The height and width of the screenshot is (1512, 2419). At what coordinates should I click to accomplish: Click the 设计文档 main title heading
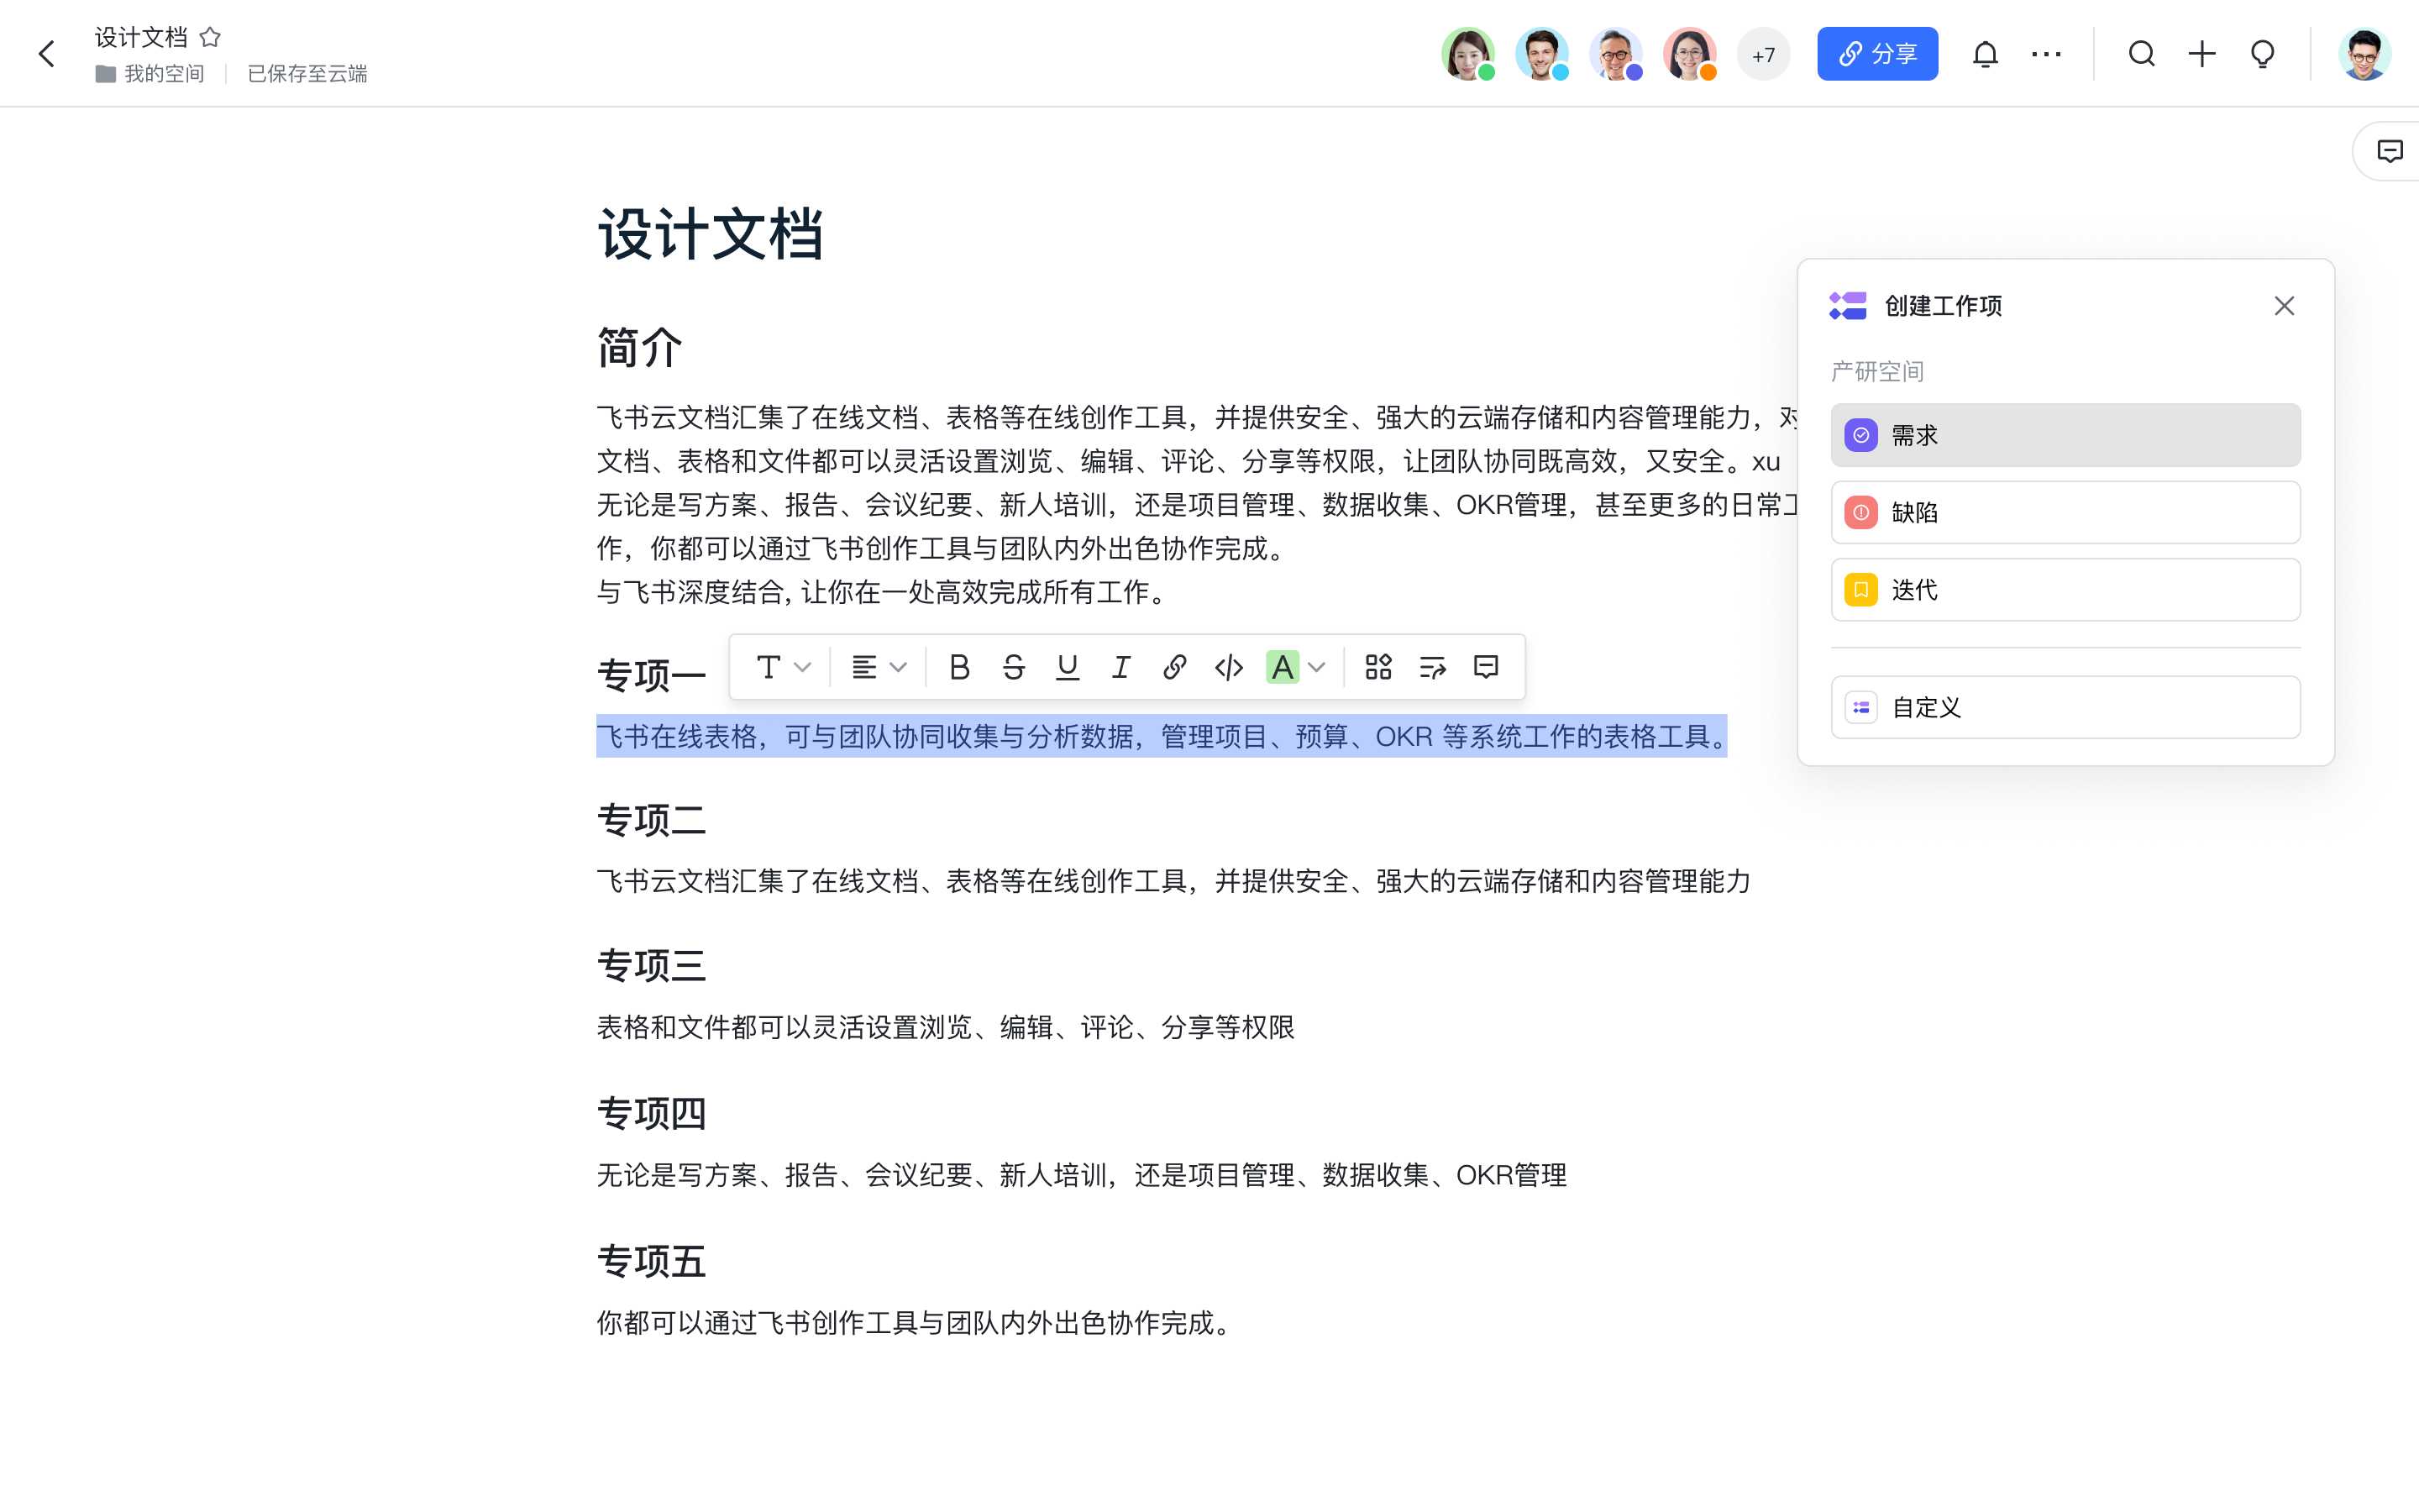(x=711, y=235)
